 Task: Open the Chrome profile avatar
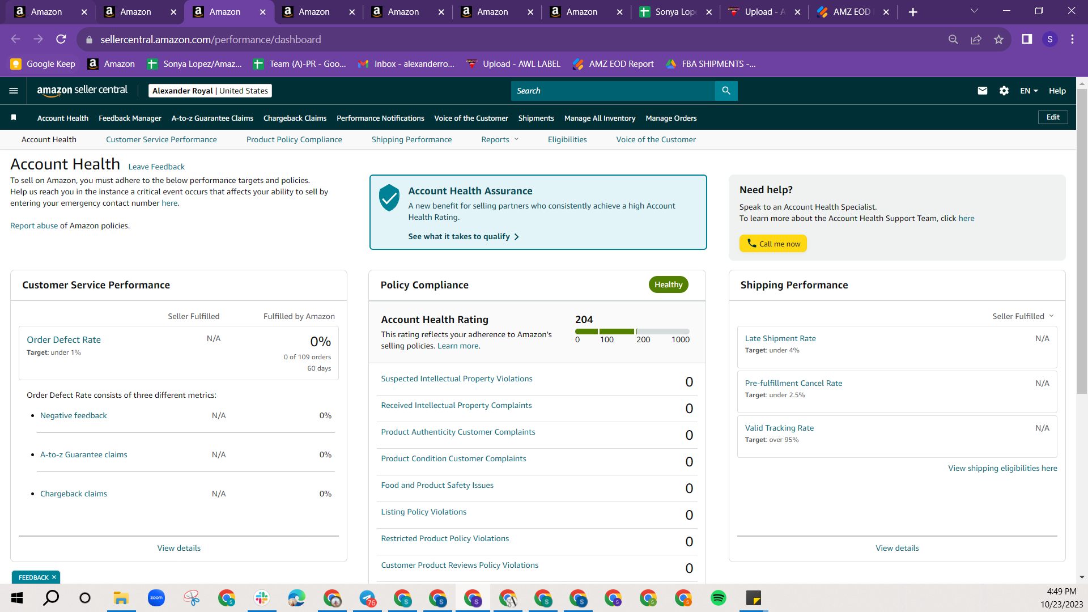(x=1050, y=39)
